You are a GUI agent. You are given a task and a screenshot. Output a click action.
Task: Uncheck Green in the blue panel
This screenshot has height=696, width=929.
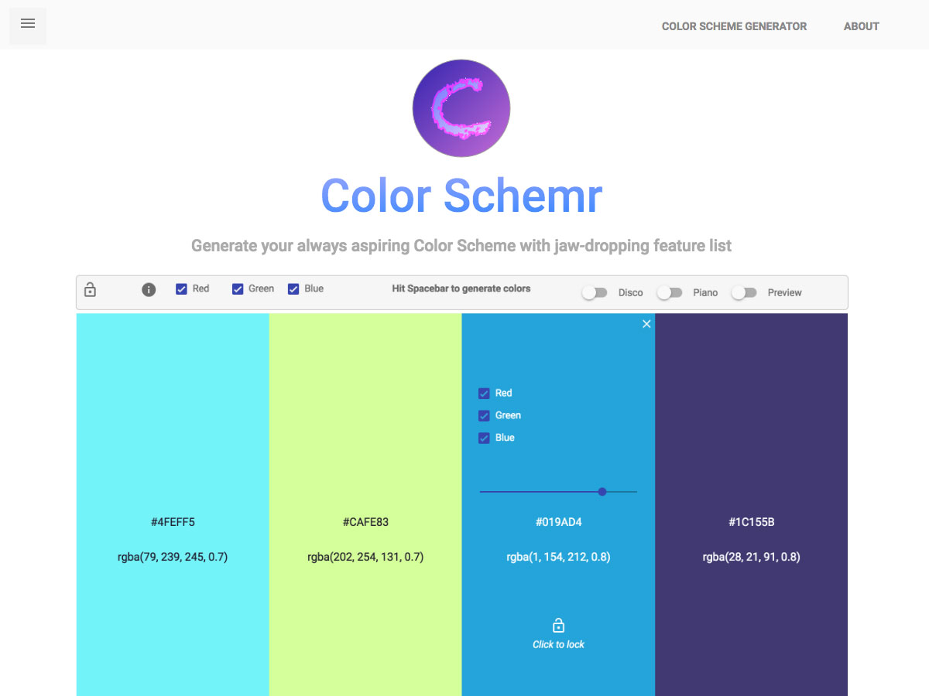pos(484,416)
